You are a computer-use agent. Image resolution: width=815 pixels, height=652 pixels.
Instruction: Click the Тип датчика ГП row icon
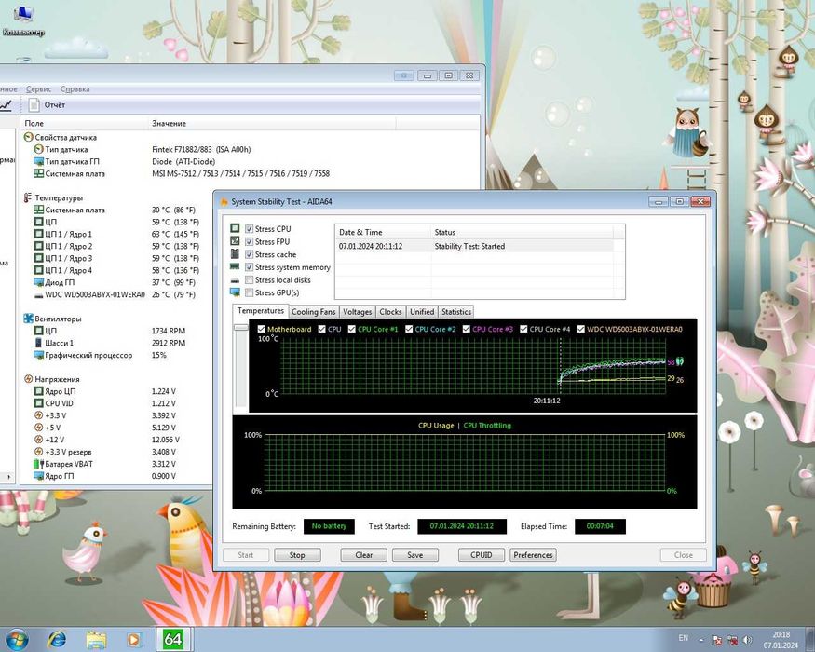(38, 162)
